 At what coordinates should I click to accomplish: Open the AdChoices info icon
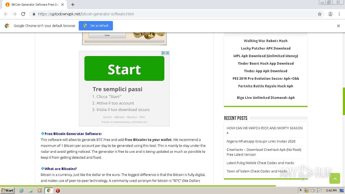(163, 53)
